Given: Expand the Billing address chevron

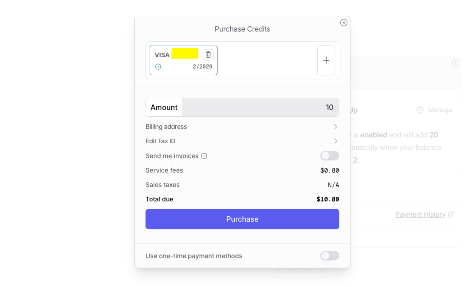Looking at the screenshot, I should click(x=336, y=127).
